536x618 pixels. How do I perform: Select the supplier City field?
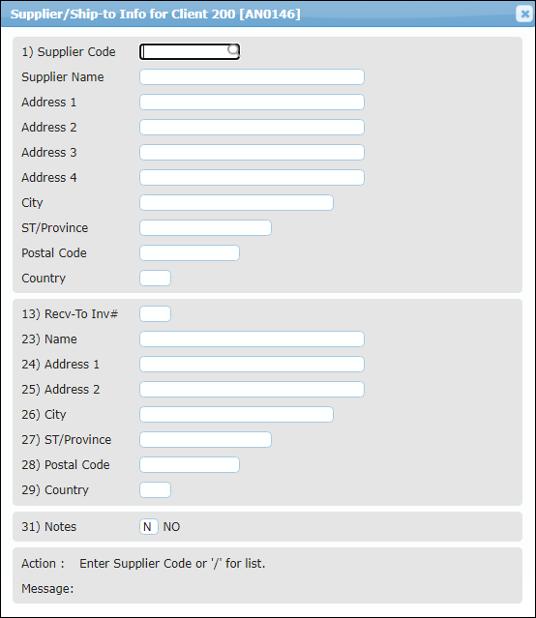(236, 202)
